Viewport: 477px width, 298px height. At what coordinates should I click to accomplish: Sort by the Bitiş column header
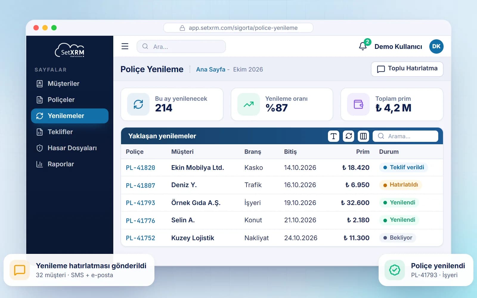(x=290, y=152)
